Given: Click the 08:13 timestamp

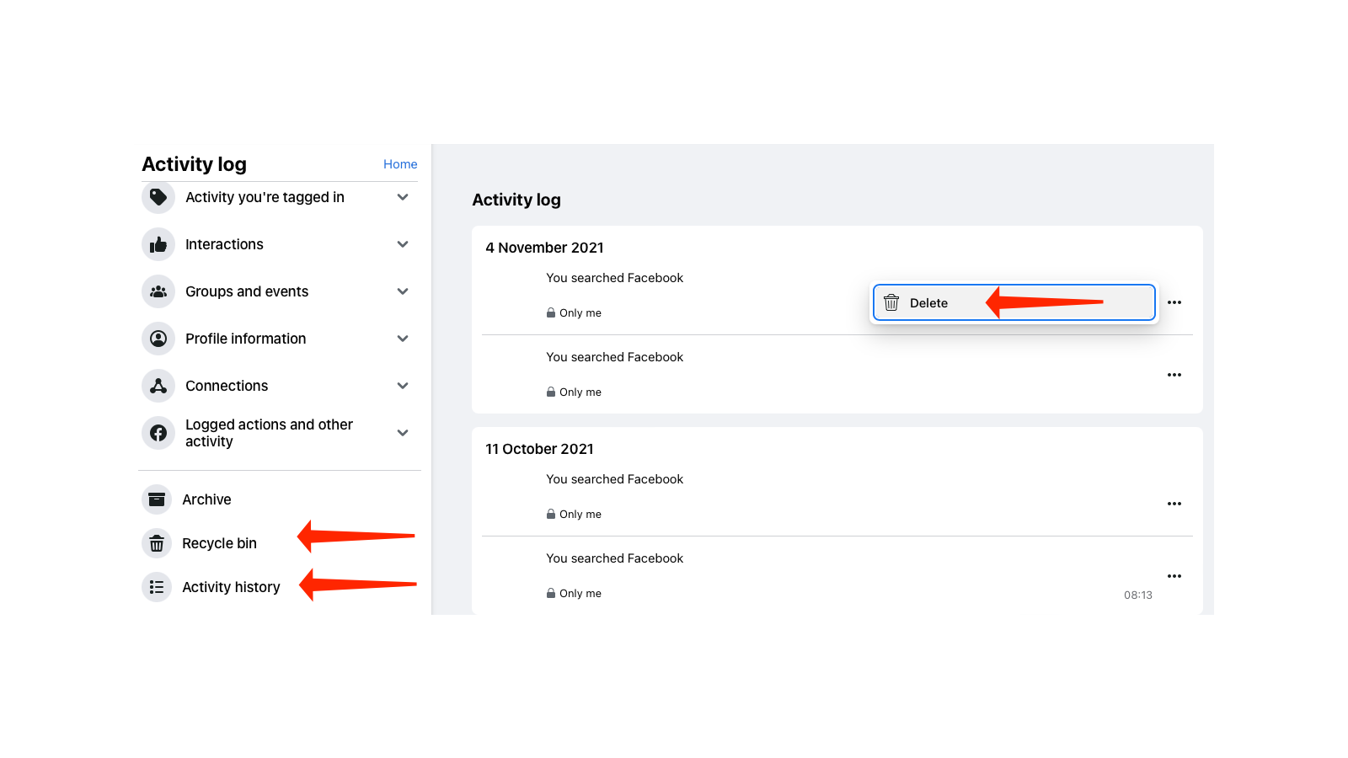Looking at the screenshot, I should click(x=1138, y=595).
